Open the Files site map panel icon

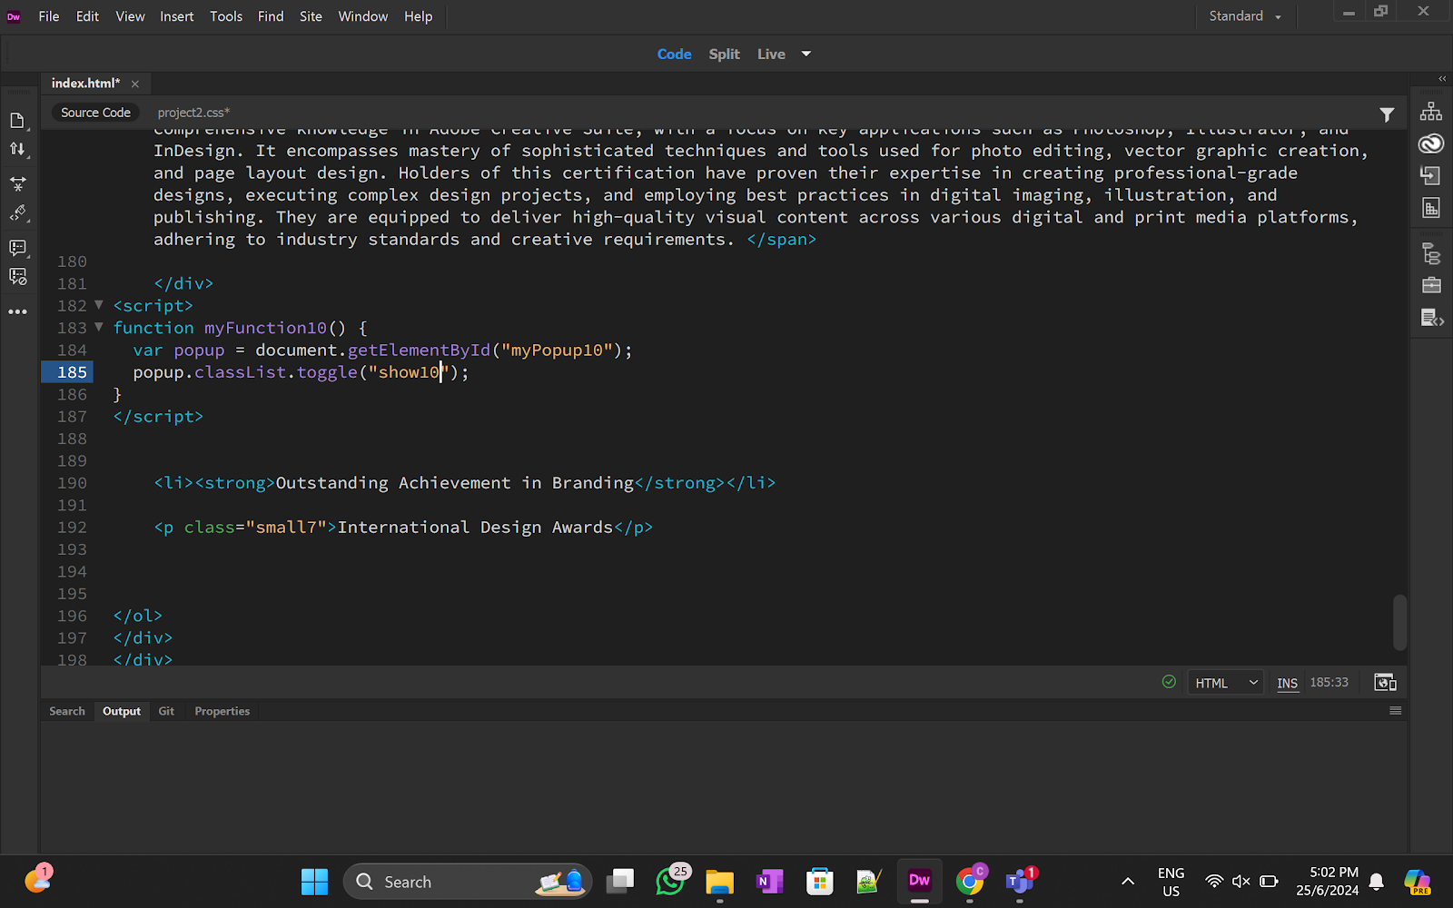[1431, 111]
